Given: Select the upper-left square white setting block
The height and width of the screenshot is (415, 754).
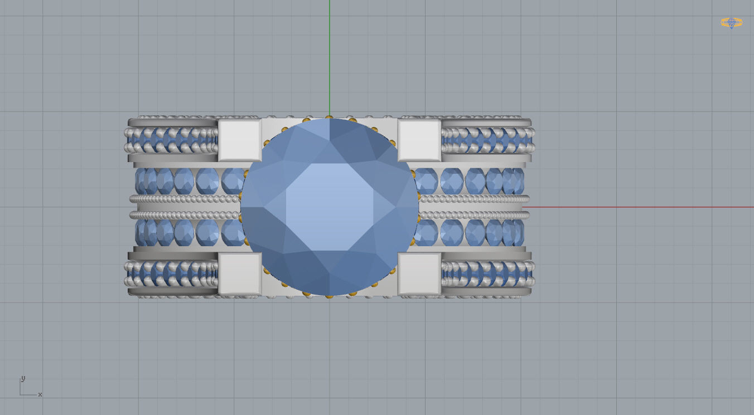Looking at the screenshot, I should [240, 140].
